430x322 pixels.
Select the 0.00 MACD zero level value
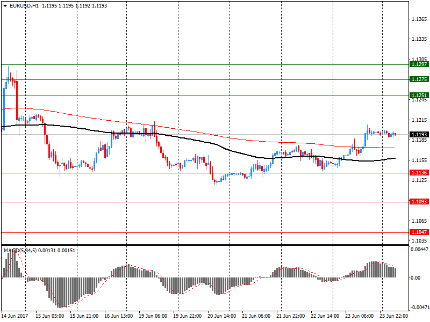(415, 278)
